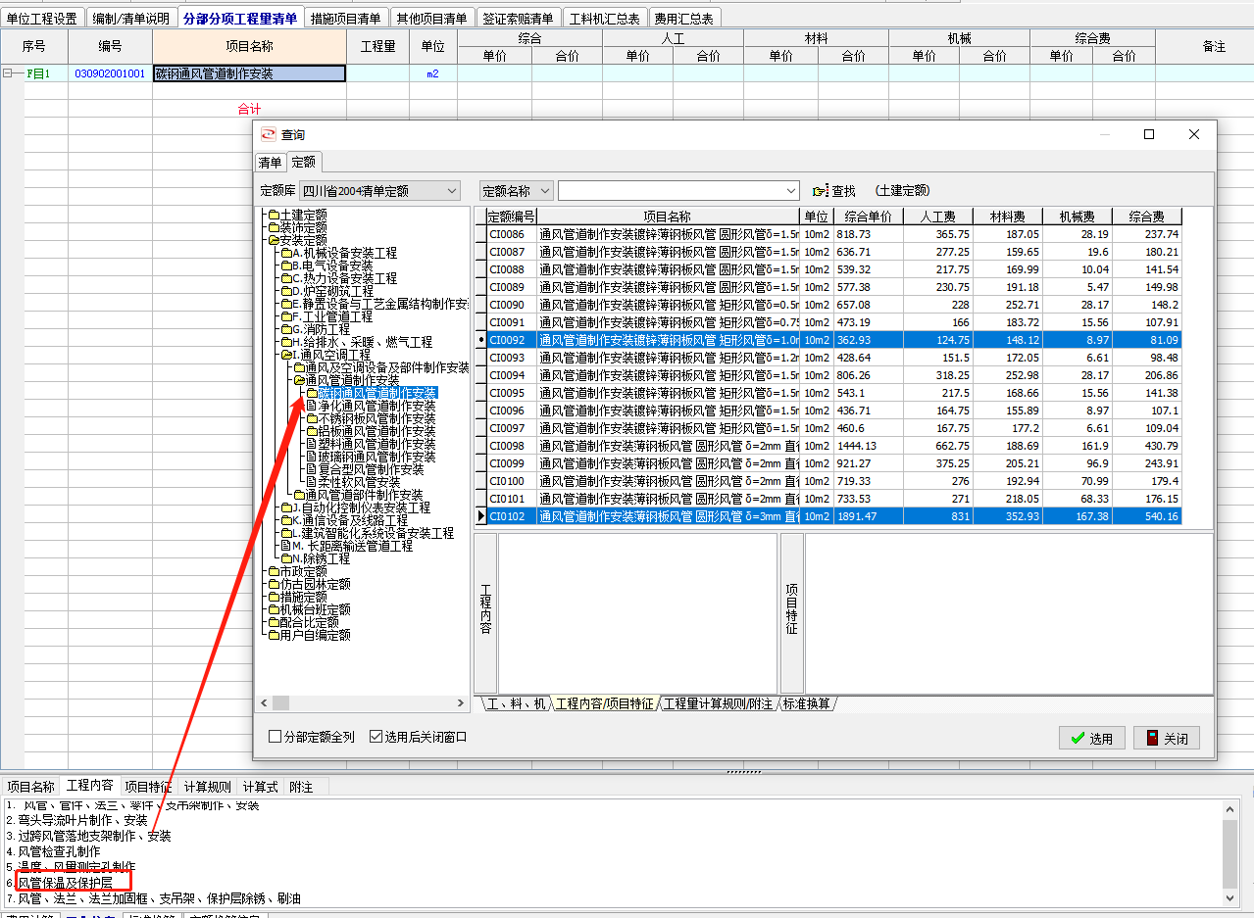1254x918 pixels.
Task: Open the 项目特征 tab in bottom panel
Action: pos(148,787)
